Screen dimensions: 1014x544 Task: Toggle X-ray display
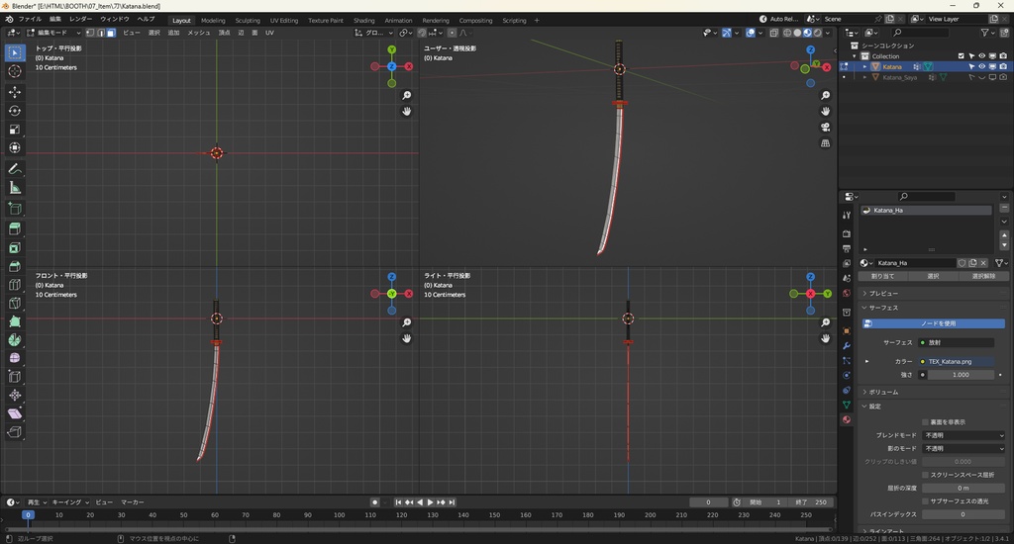[774, 33]
